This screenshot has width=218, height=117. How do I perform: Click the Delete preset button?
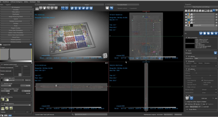tap(200, 63)
